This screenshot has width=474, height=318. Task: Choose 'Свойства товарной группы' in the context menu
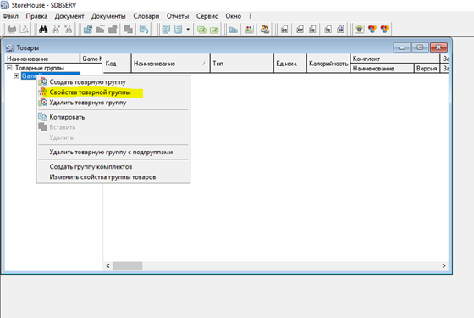point(113,92)
